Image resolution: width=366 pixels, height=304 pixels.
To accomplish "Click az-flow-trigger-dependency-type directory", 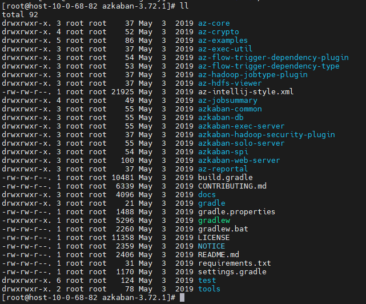I will tap(269, 66).
